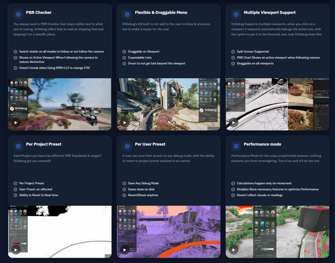Click check icon next to Revert/Reset anytime
This screenshot has width=335, height=263.
click(124, 195)
